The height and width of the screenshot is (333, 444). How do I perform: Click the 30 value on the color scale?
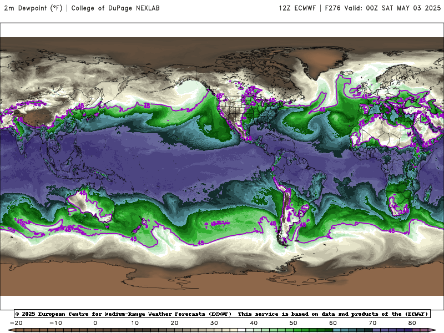pyautogui.click(x=214, y=323)
